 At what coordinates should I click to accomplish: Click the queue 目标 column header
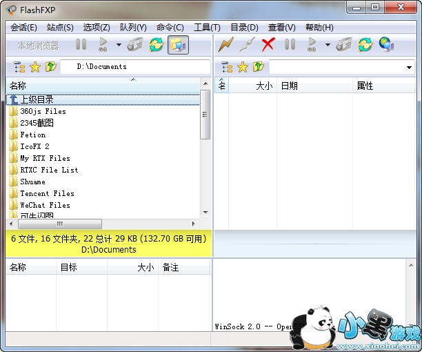coord(82,267)
